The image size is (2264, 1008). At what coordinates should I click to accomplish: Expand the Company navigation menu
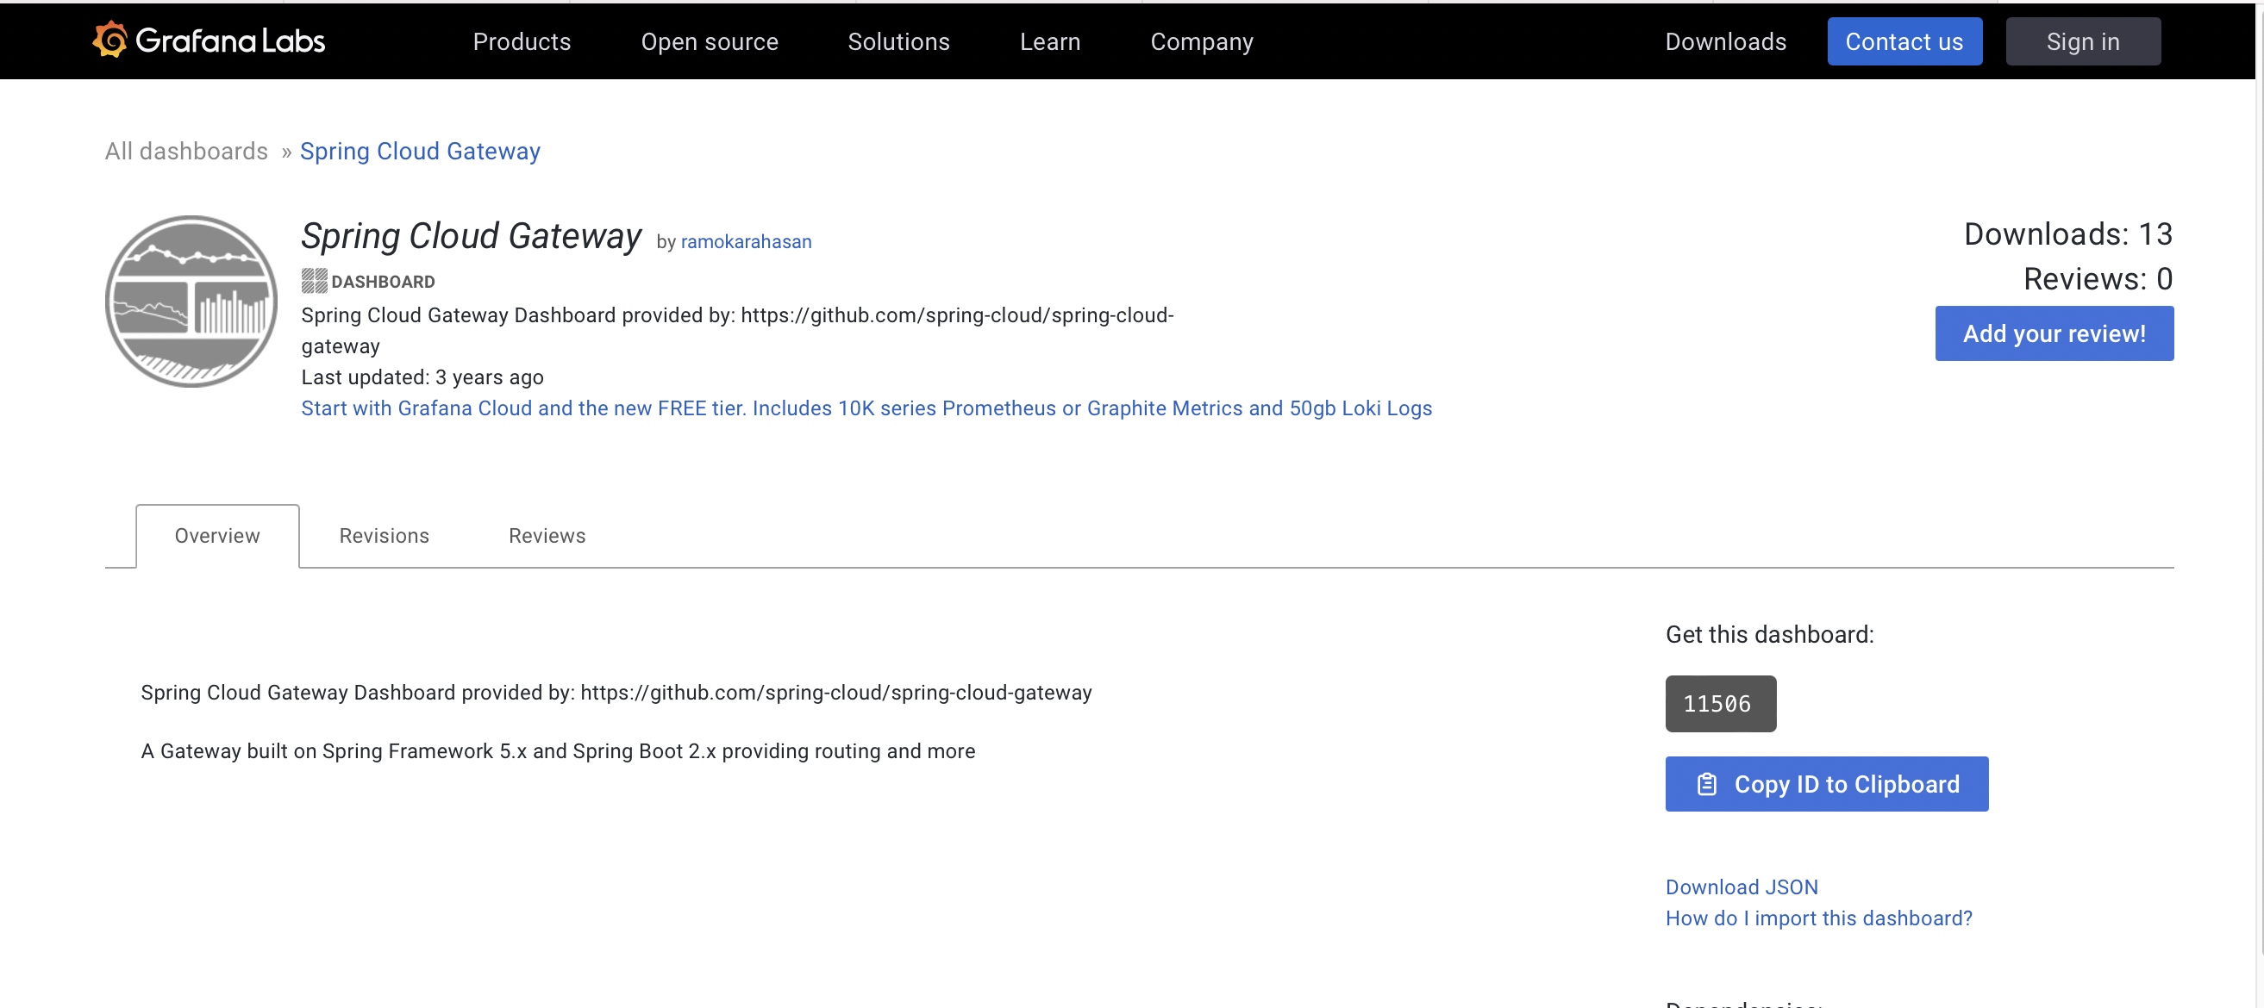point(1201,41)
